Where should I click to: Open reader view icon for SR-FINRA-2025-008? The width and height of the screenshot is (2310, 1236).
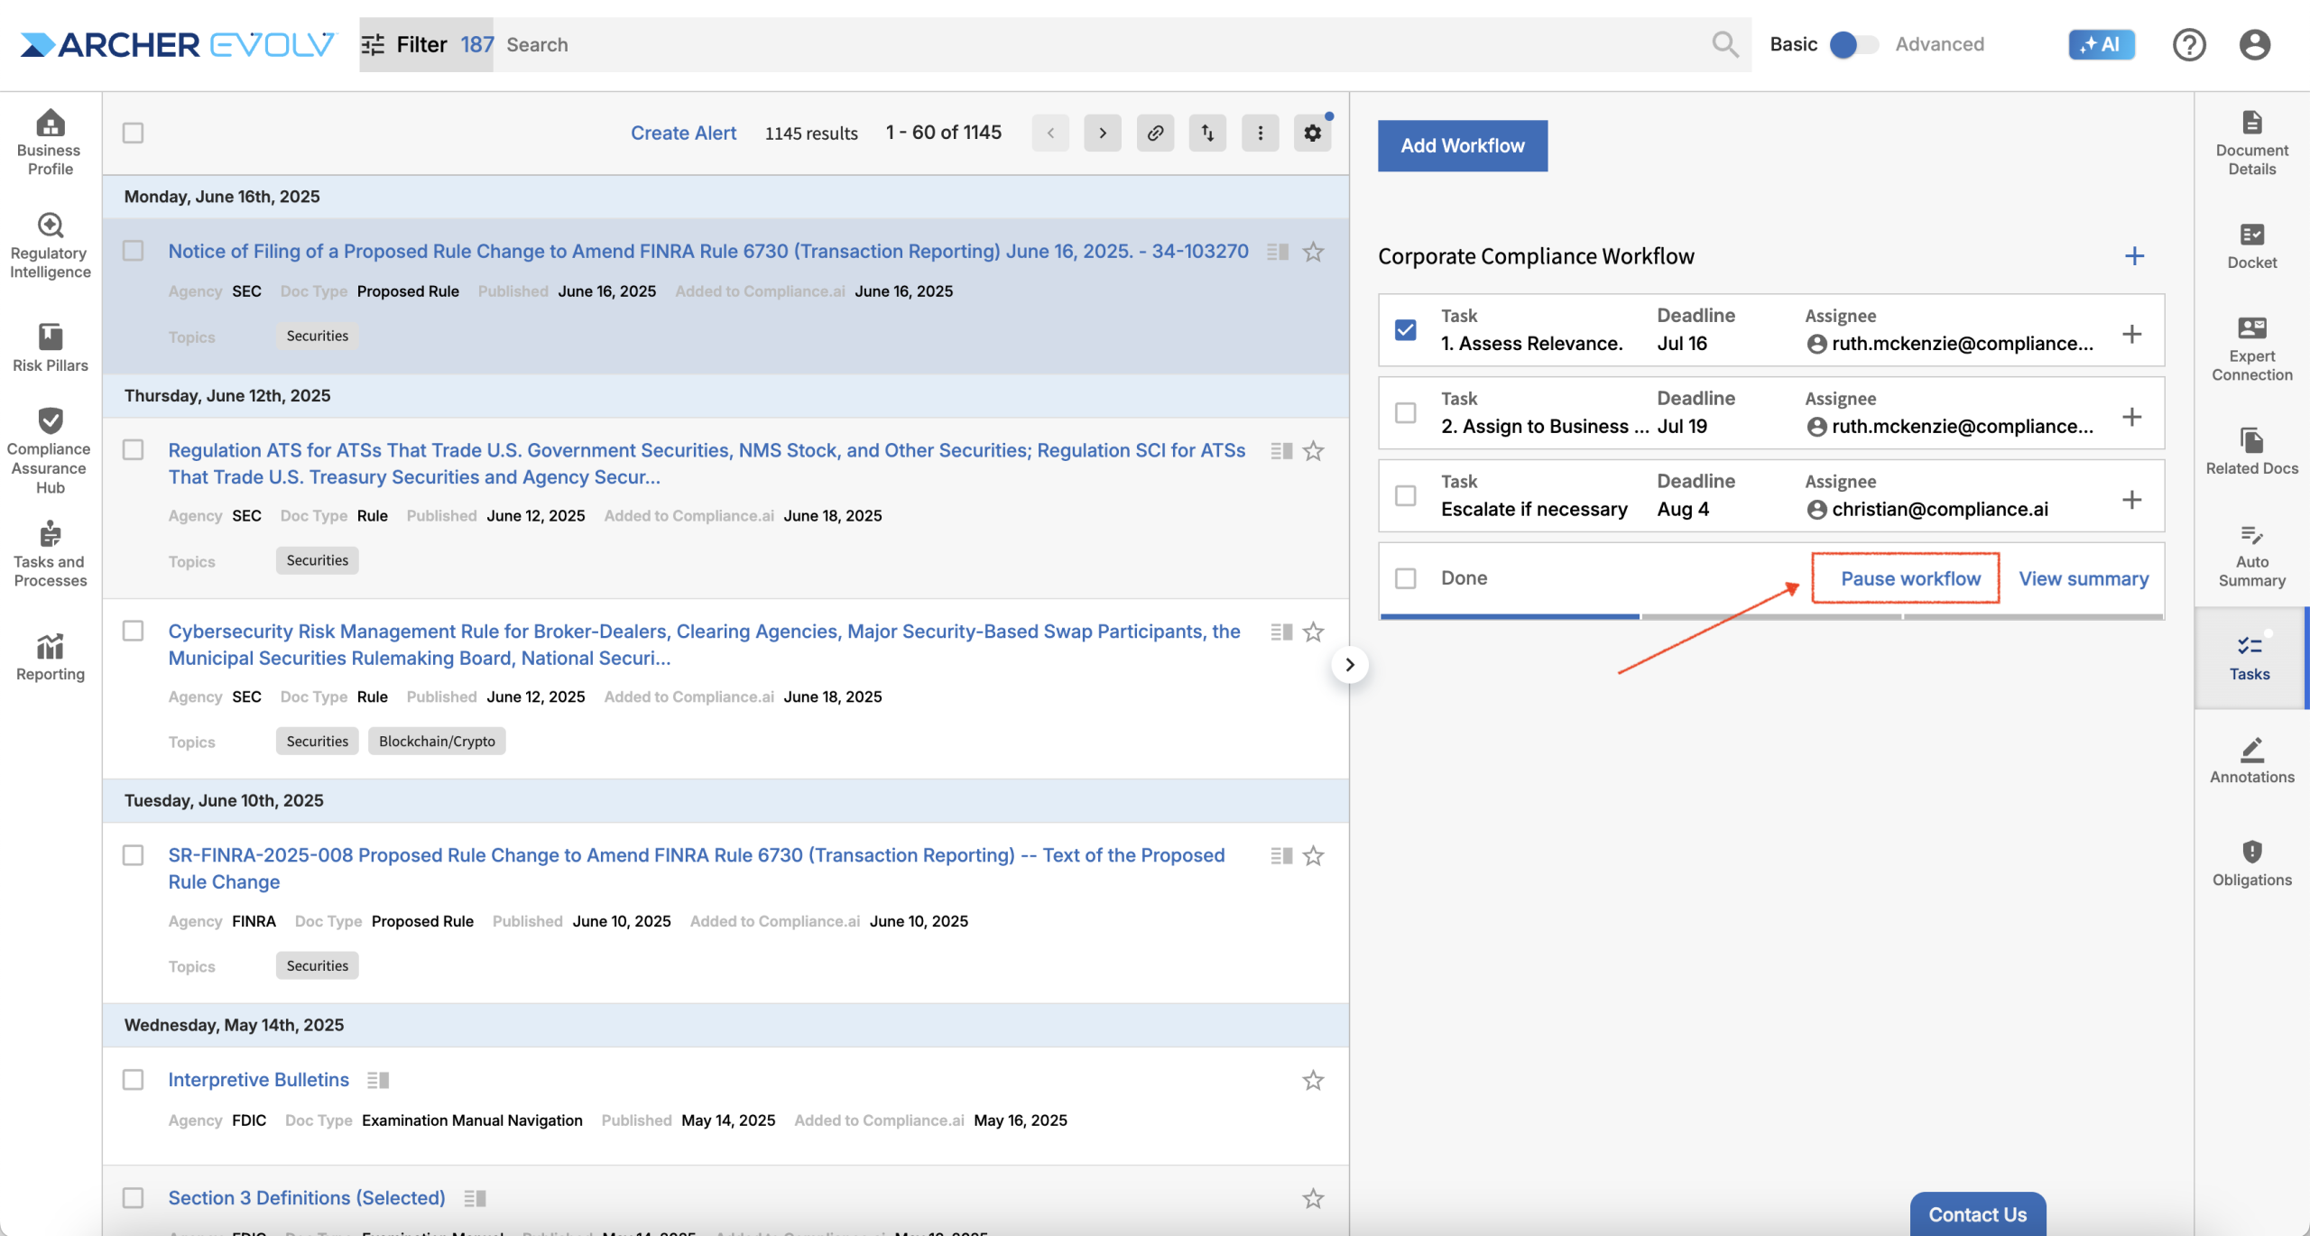coord(1281,855)
